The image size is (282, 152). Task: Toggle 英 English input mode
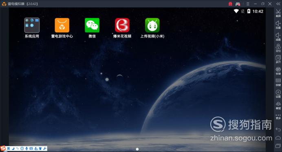click(x=8, y=149)
